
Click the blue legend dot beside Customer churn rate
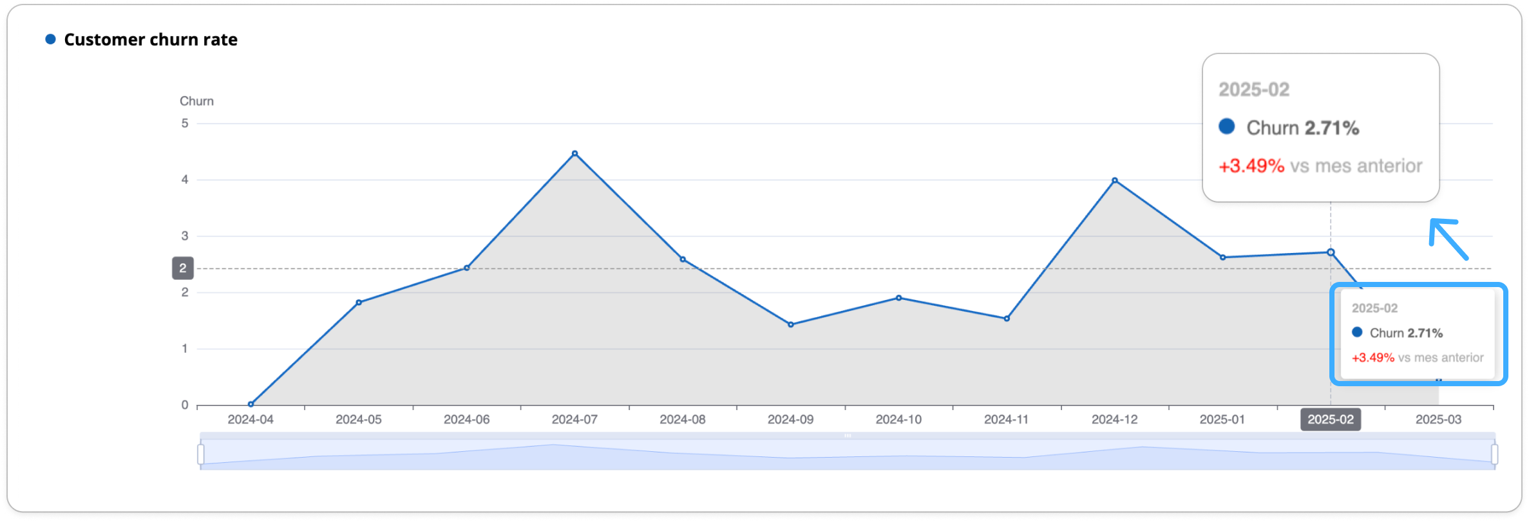click(50, 39)
